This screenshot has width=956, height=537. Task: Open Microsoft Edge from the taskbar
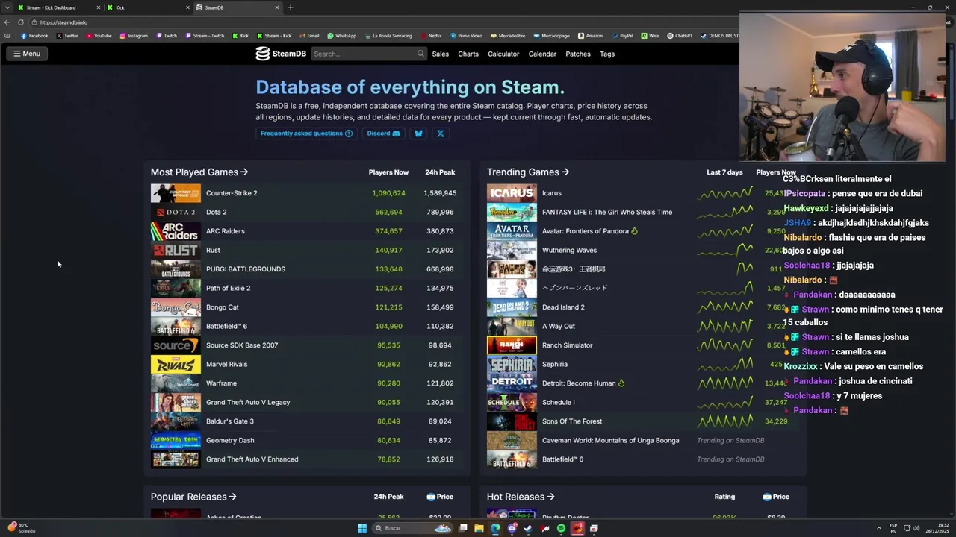coord(495,528)
